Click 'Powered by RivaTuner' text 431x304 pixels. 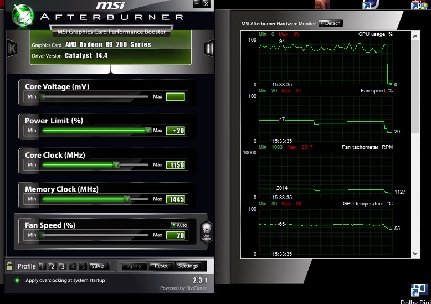click(183, 288)
